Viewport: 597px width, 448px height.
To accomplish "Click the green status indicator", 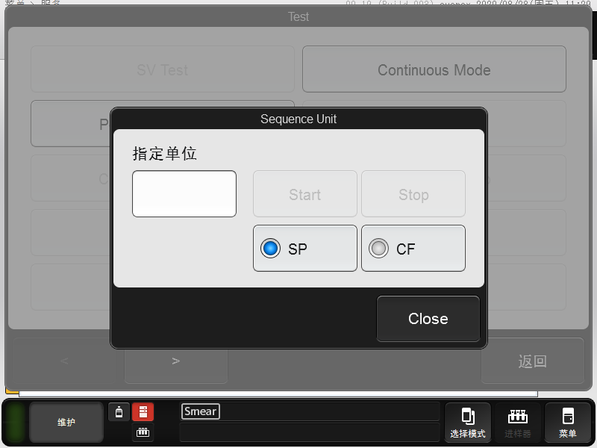I will coord(16,422).
